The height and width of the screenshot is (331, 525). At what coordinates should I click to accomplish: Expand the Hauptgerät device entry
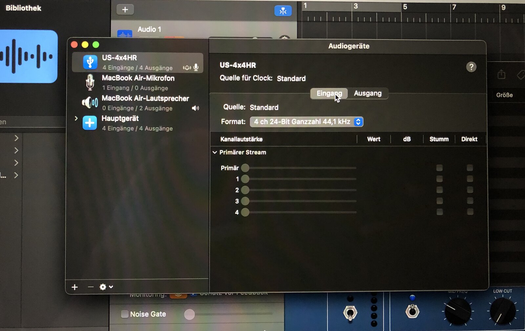[76, 118]
